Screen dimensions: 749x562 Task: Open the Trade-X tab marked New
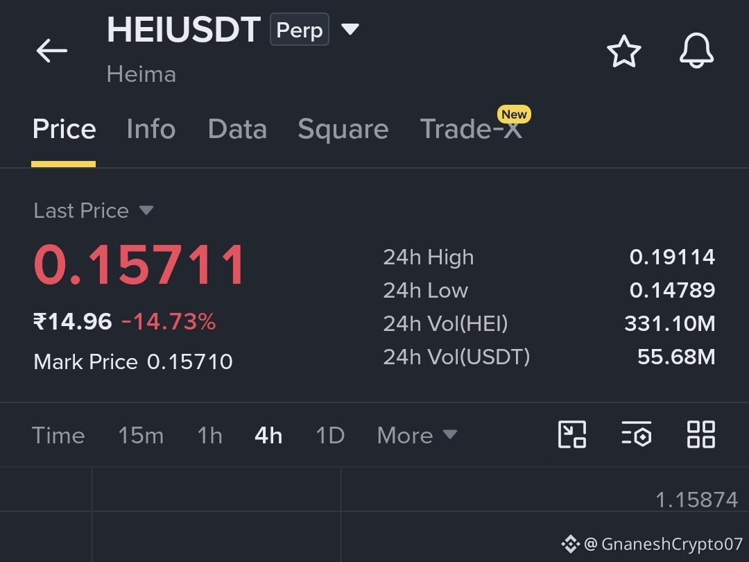click(471, 129)
